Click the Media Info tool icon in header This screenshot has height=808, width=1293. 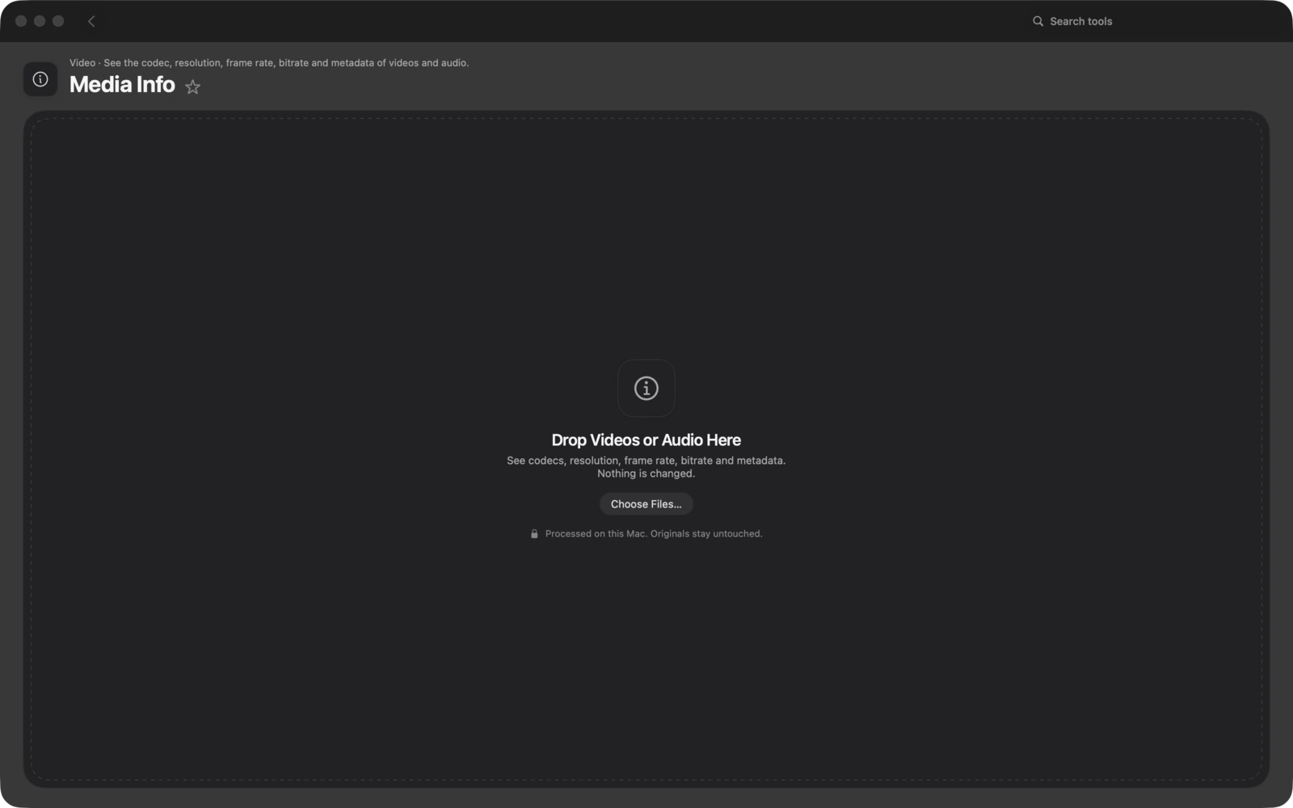[x=40, y=79]
